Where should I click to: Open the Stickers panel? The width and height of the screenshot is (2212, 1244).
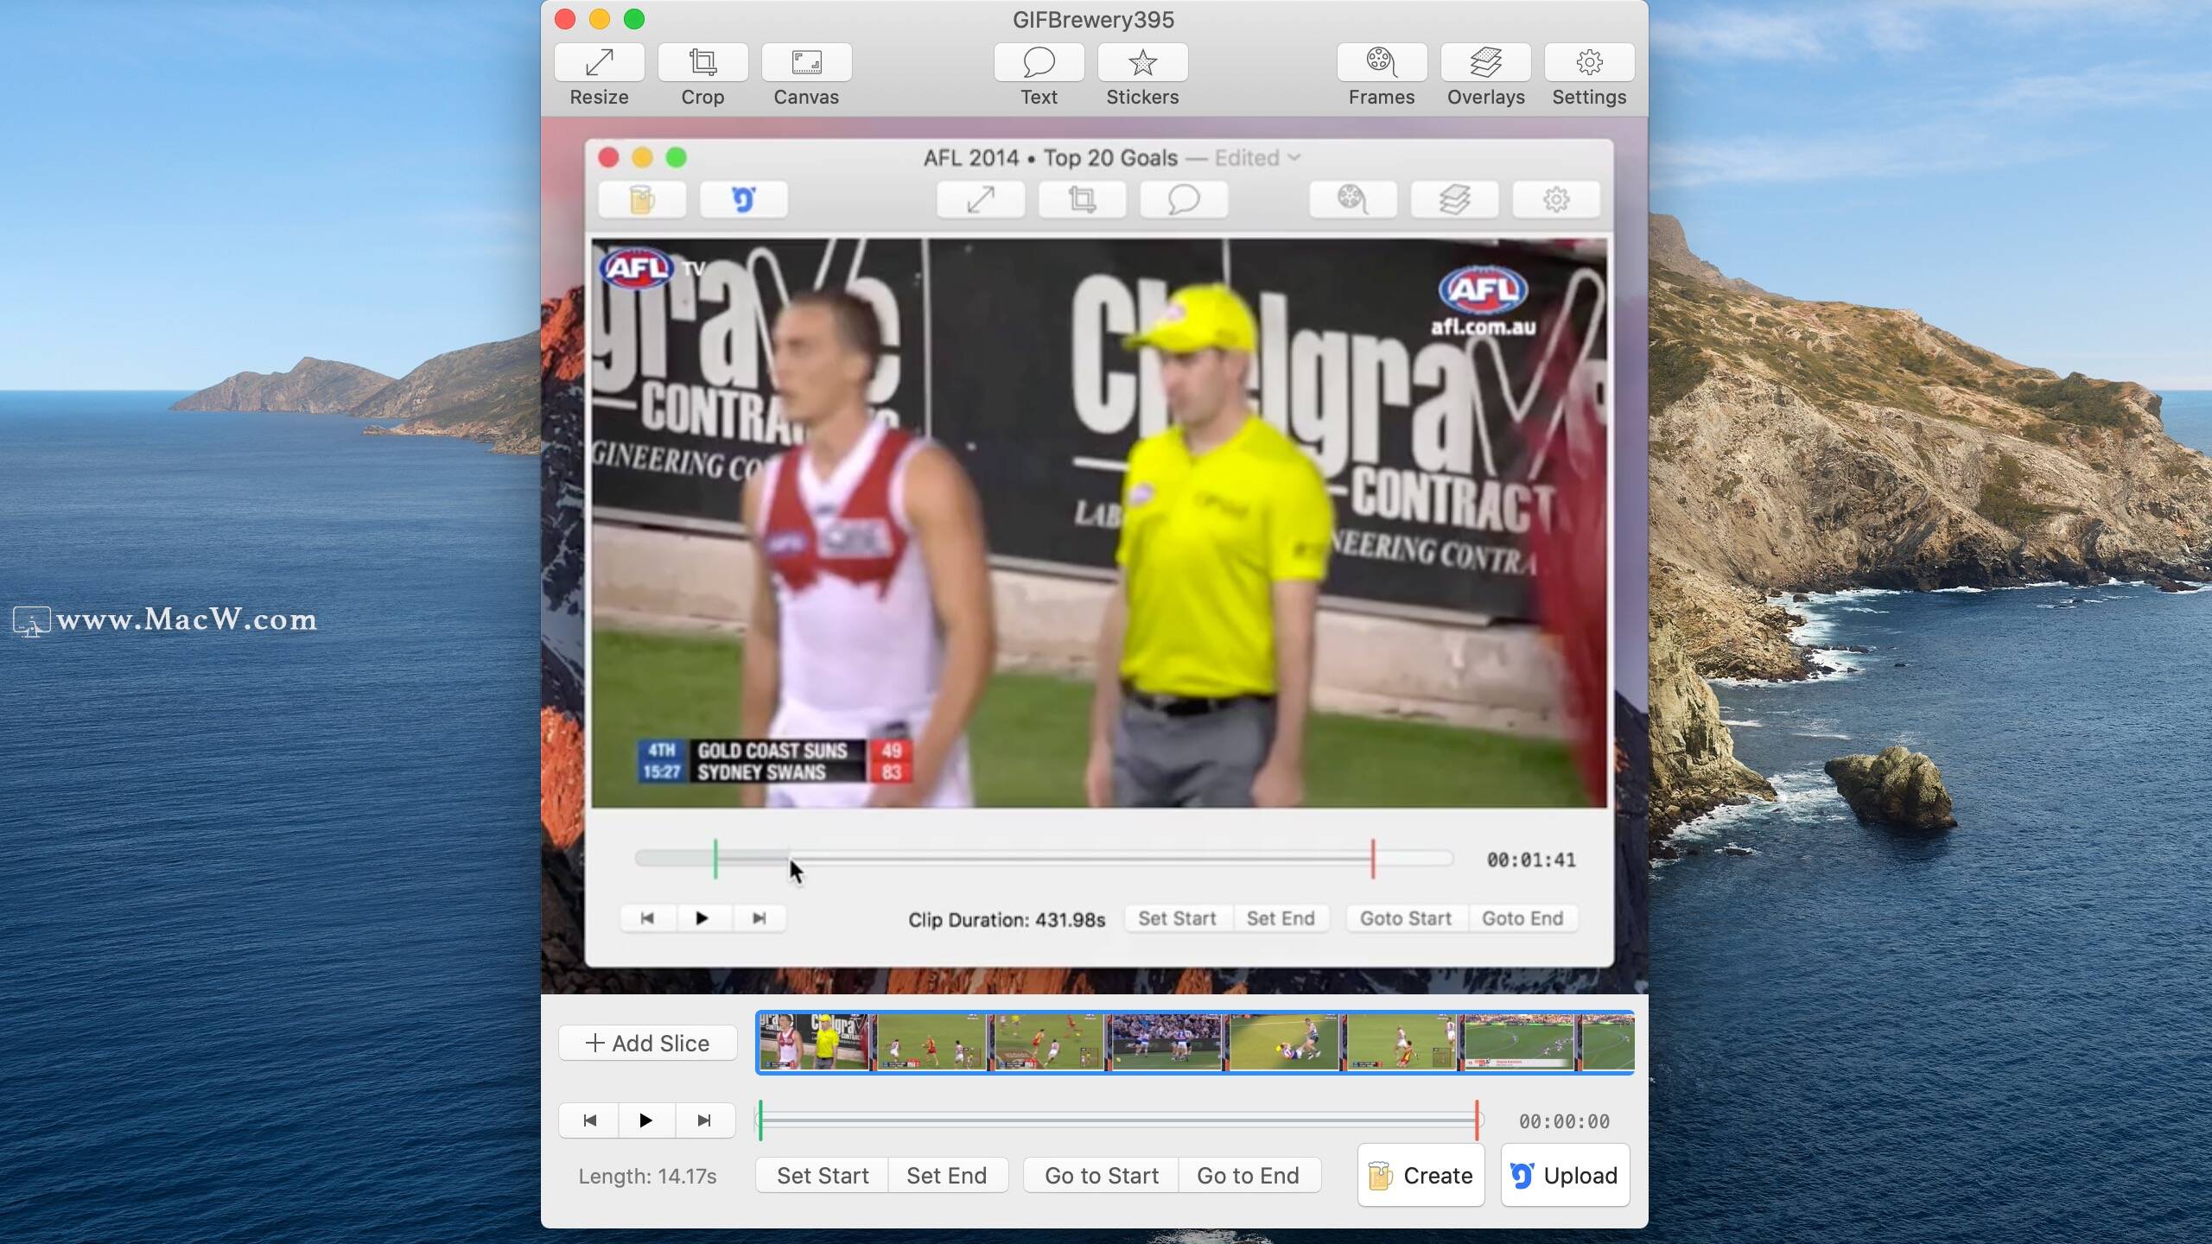[x=1142, y=62]
